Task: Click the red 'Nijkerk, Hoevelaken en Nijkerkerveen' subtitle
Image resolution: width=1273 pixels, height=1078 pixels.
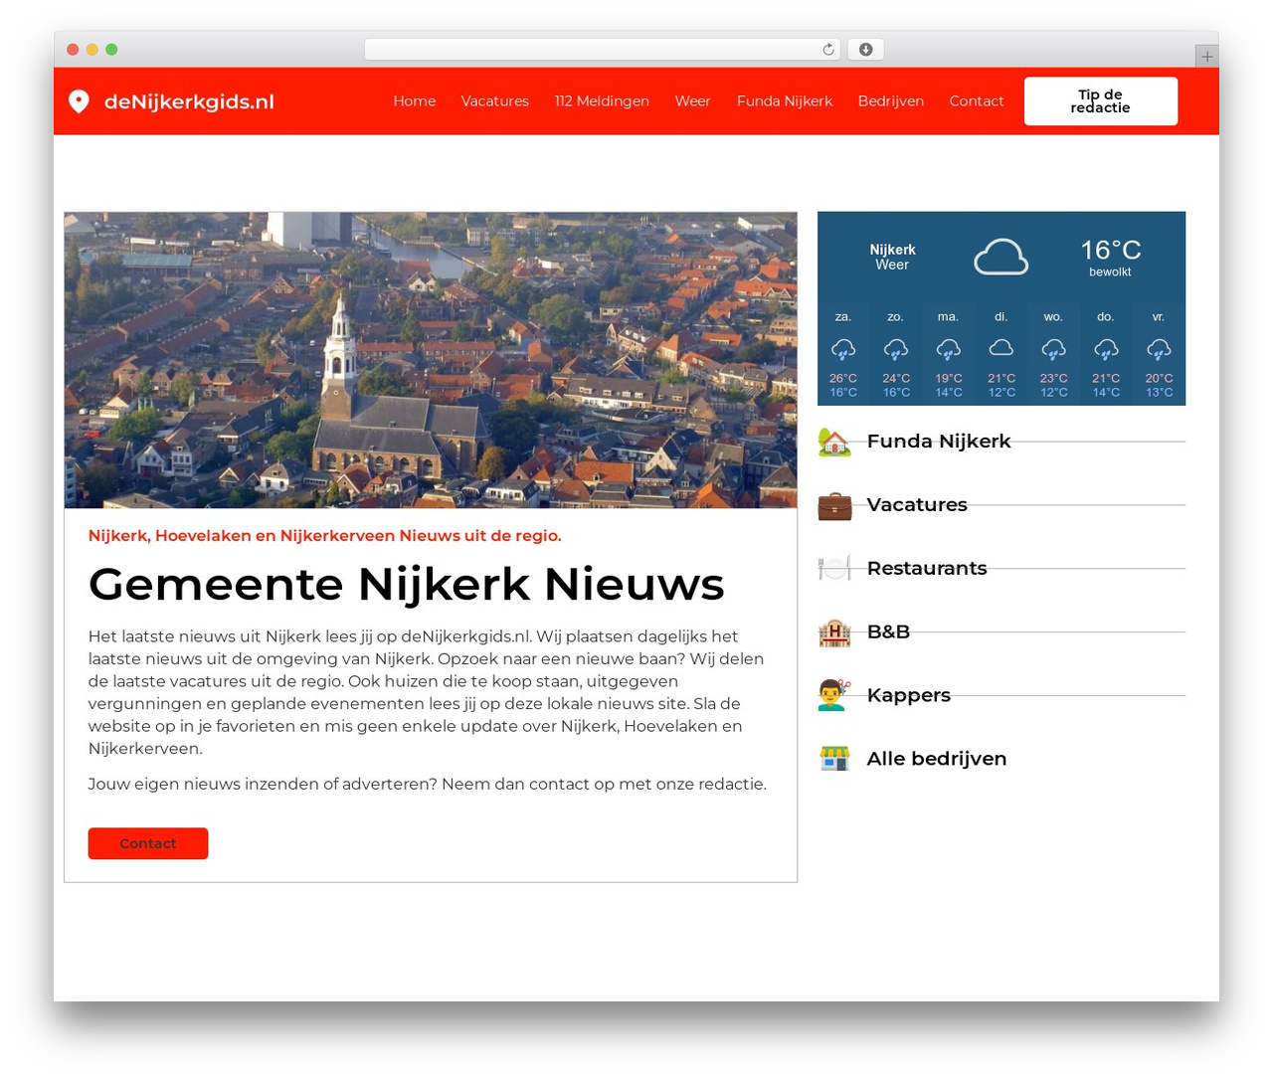Action: [x=325, y=536]
